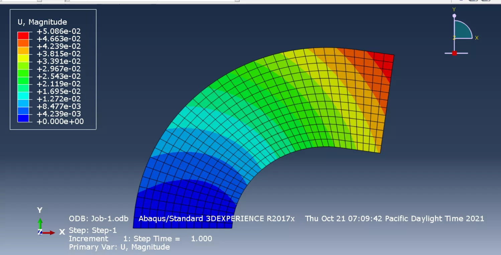Select the dark blue legend swatch at bottom
501x255 pixels.
(23, 118)
